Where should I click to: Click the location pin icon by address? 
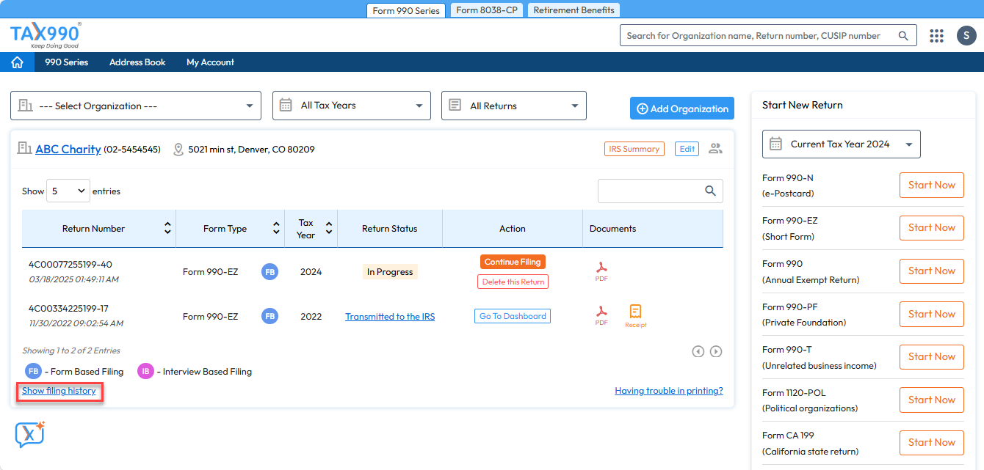coord(178,150)
